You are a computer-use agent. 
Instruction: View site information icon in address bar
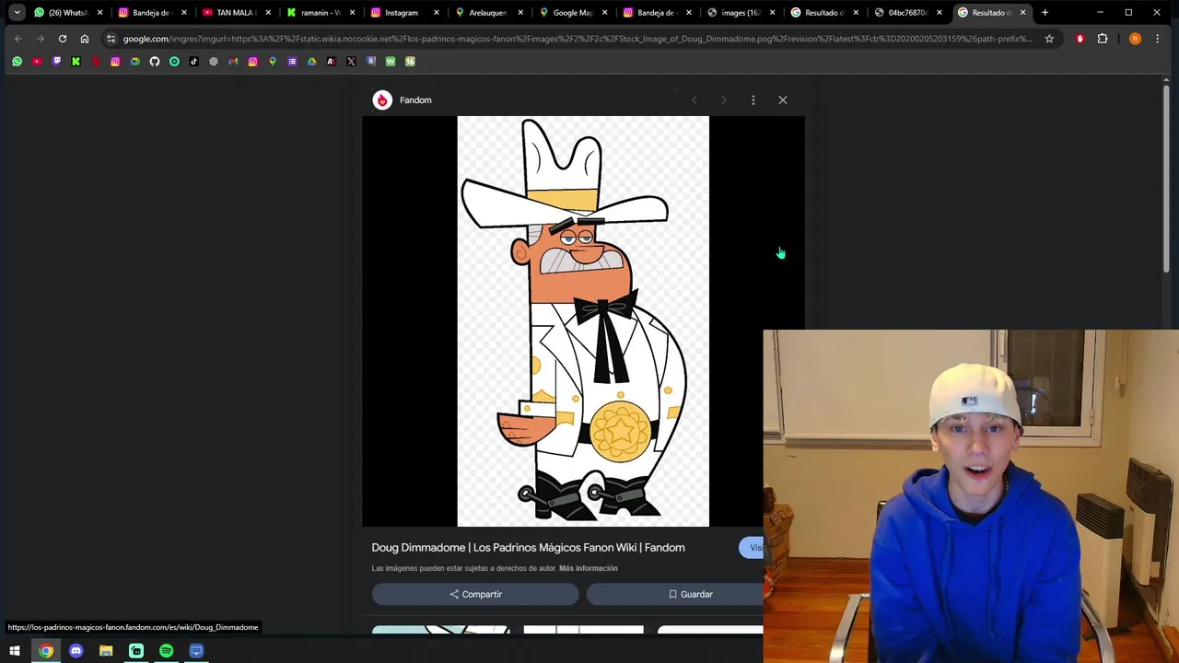111,39
